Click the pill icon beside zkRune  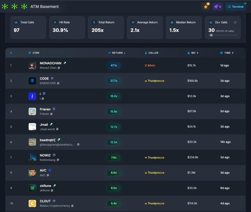tap(54, 185)
